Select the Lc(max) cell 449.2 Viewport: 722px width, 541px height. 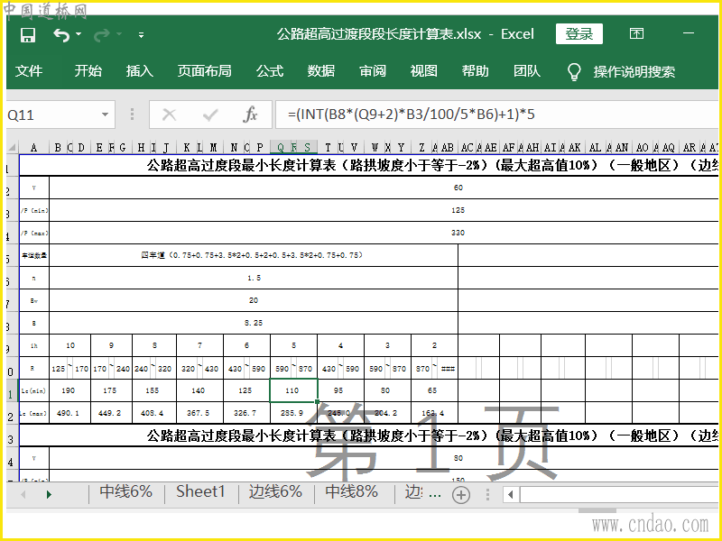[111, 413]
